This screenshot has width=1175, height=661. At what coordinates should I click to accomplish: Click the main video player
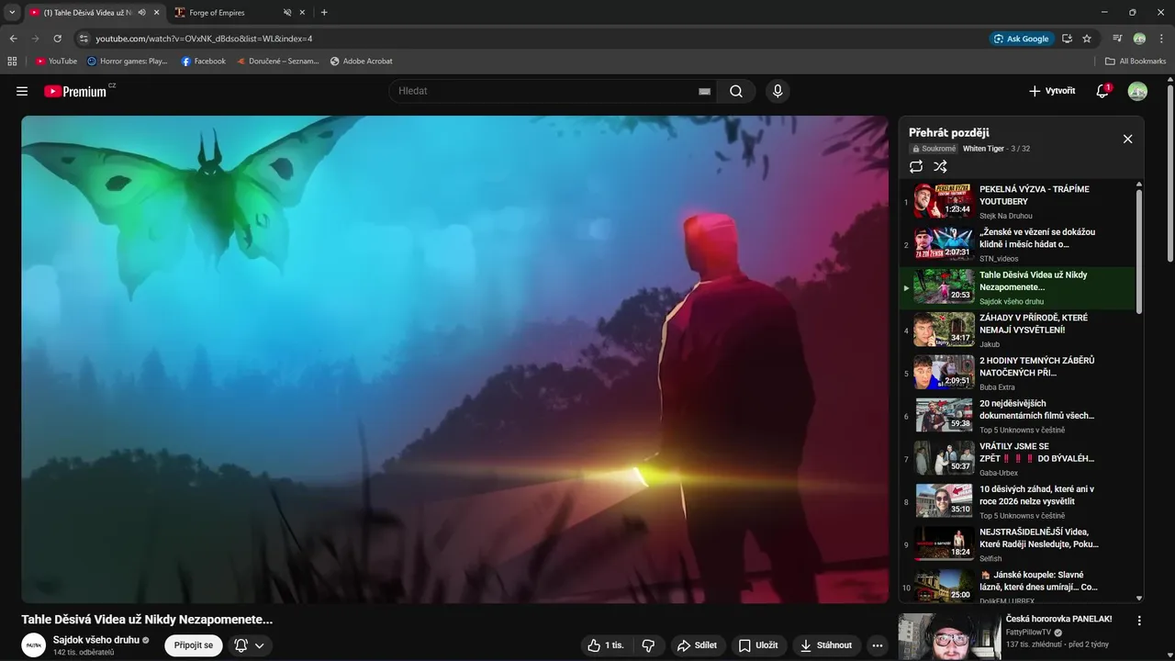[x=455, y=359]
